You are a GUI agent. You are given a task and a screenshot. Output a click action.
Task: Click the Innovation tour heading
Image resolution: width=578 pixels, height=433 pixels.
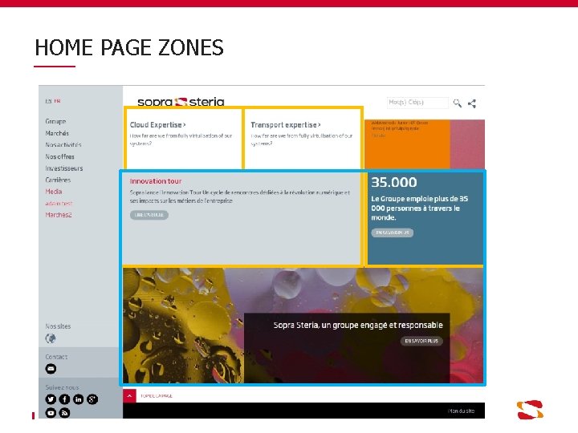(x=156, y=181)
